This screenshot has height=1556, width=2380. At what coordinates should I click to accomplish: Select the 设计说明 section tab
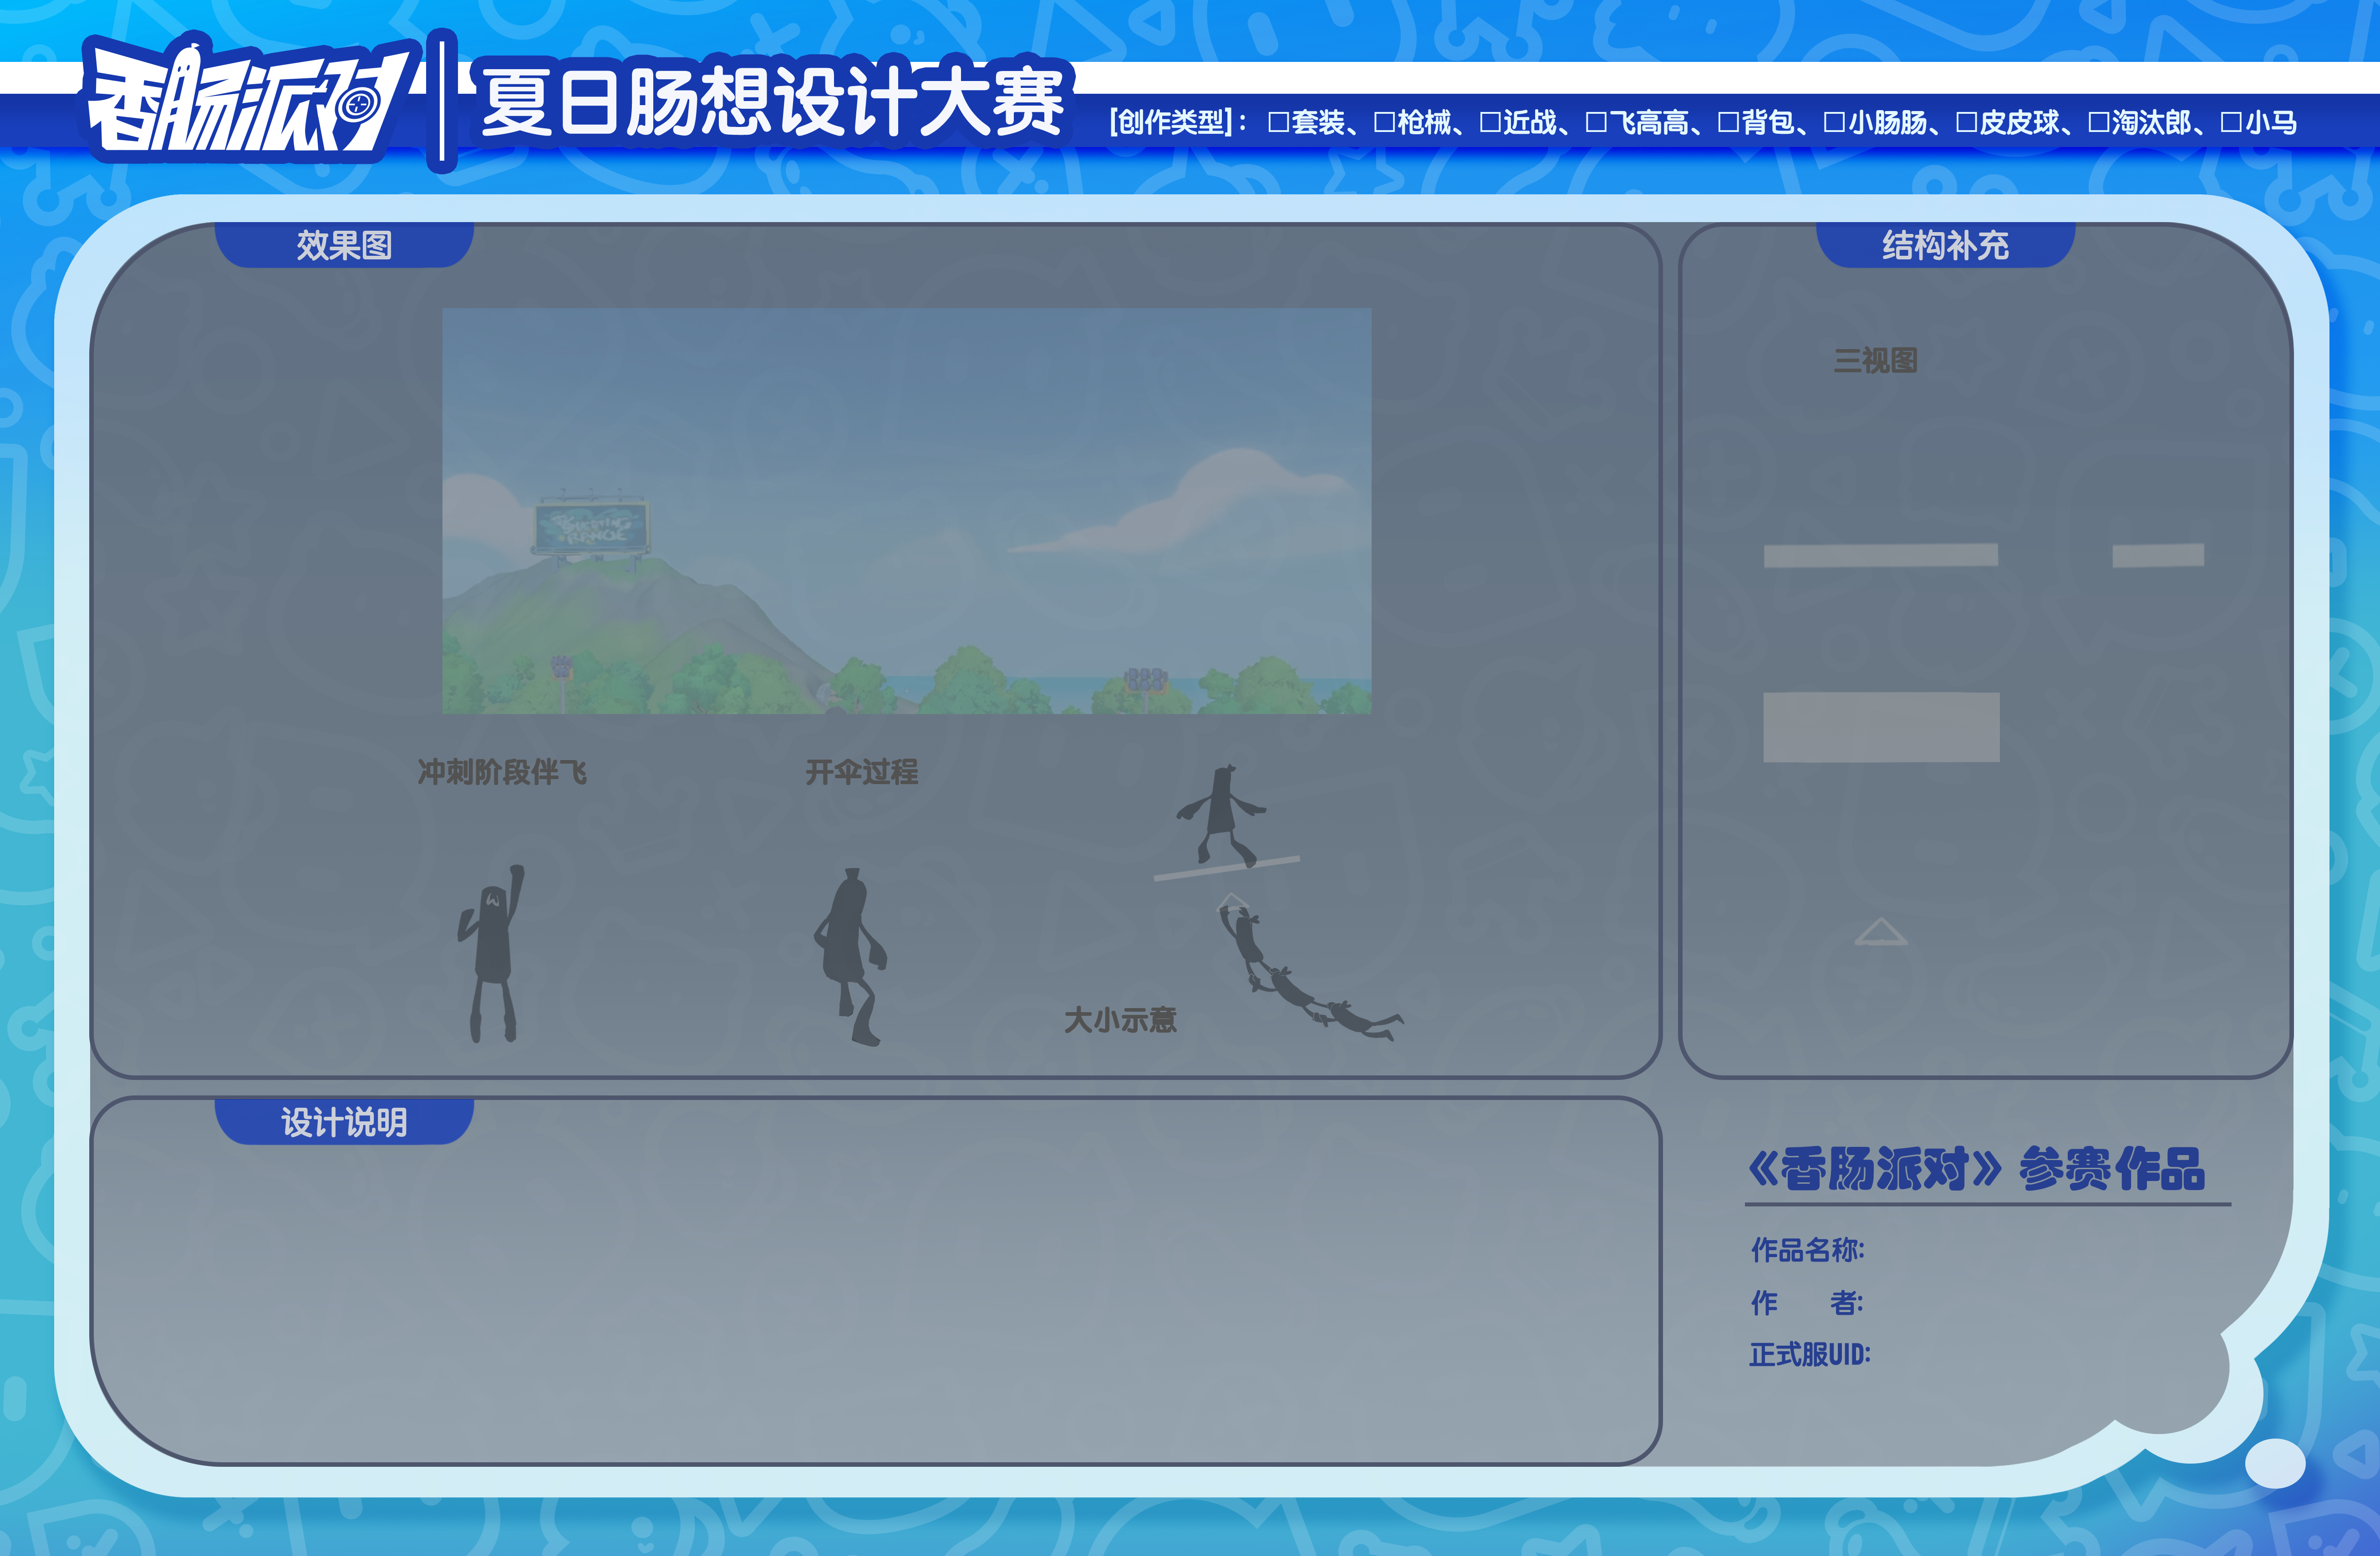[x=344, y=1122]
